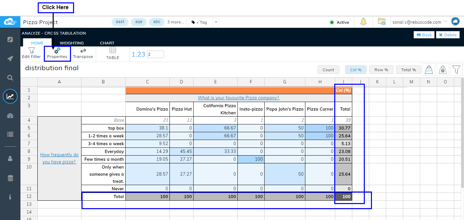Open the info sidebar icon

(x=10, y=197)
